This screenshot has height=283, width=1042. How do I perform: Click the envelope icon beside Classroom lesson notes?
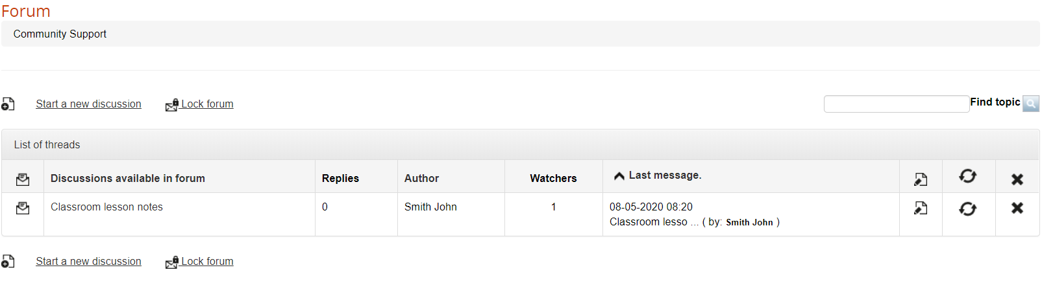coord(23,208)
